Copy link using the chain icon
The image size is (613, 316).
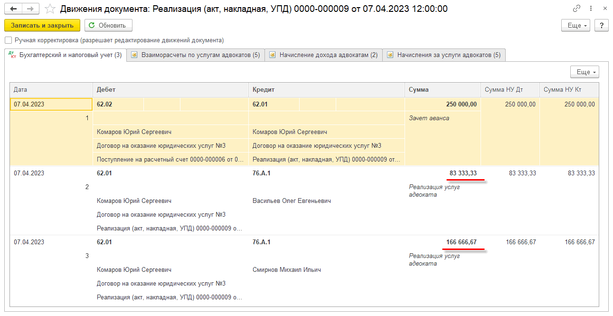point(576,9)
